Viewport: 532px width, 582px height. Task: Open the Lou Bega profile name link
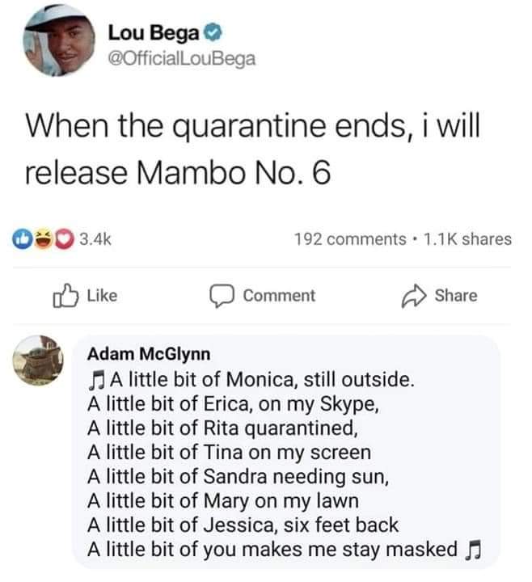tap(154, 34)
